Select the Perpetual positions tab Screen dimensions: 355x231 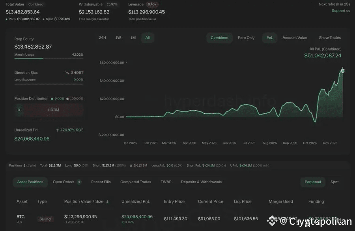point(313,182)
